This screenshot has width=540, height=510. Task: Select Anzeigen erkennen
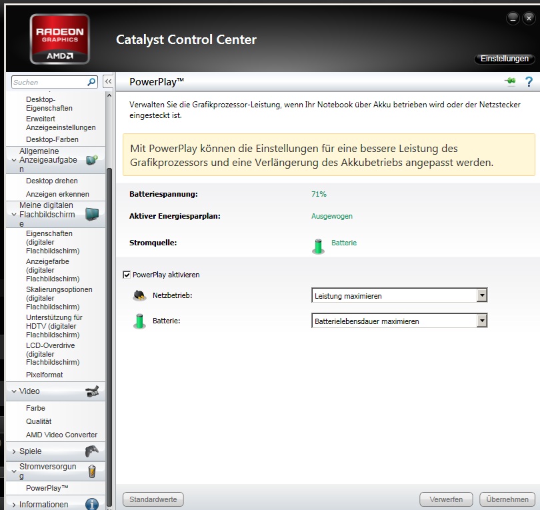[x=57, y=194]
